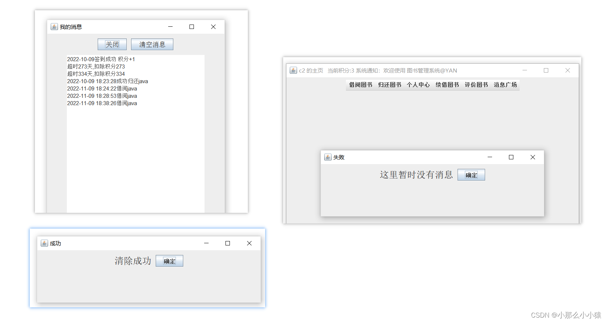
Task: Minimize the 失败 dialog window
Action: pyautogui.click(x=490, y=157)
